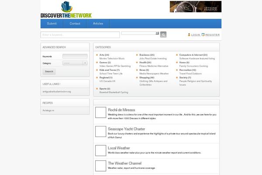Open the Business (25) category

[147, 55]
